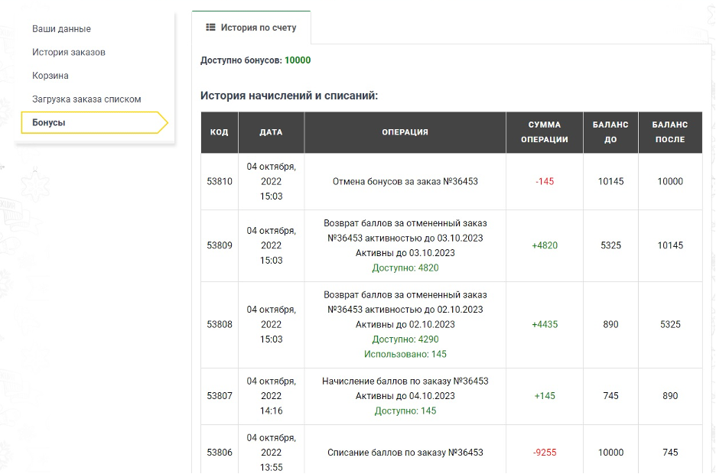Click the КОД column header

point(220,132)
